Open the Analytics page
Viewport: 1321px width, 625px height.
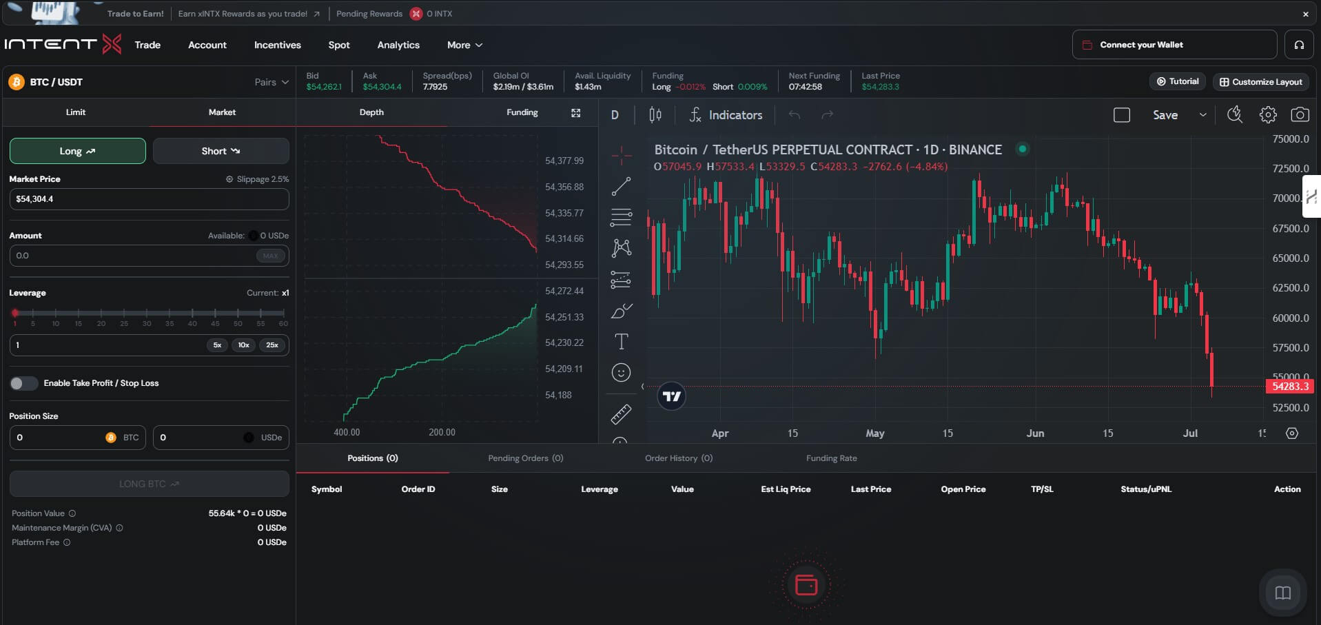tap(398, 45)
